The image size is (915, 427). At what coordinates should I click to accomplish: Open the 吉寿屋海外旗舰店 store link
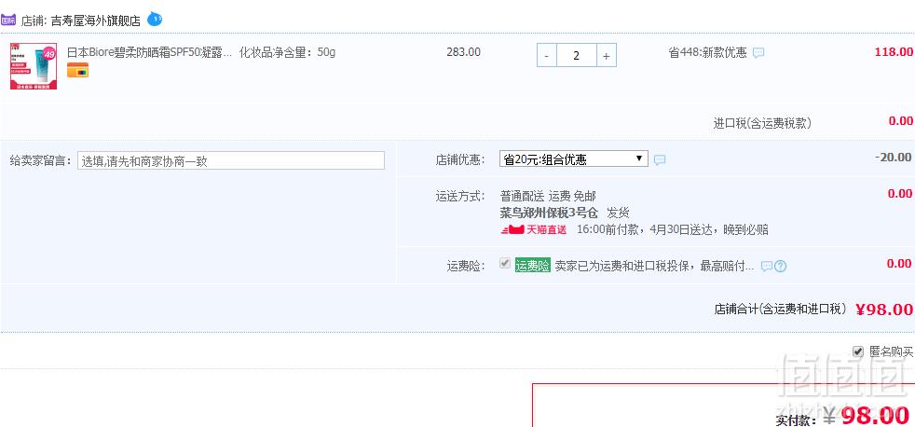96,21
